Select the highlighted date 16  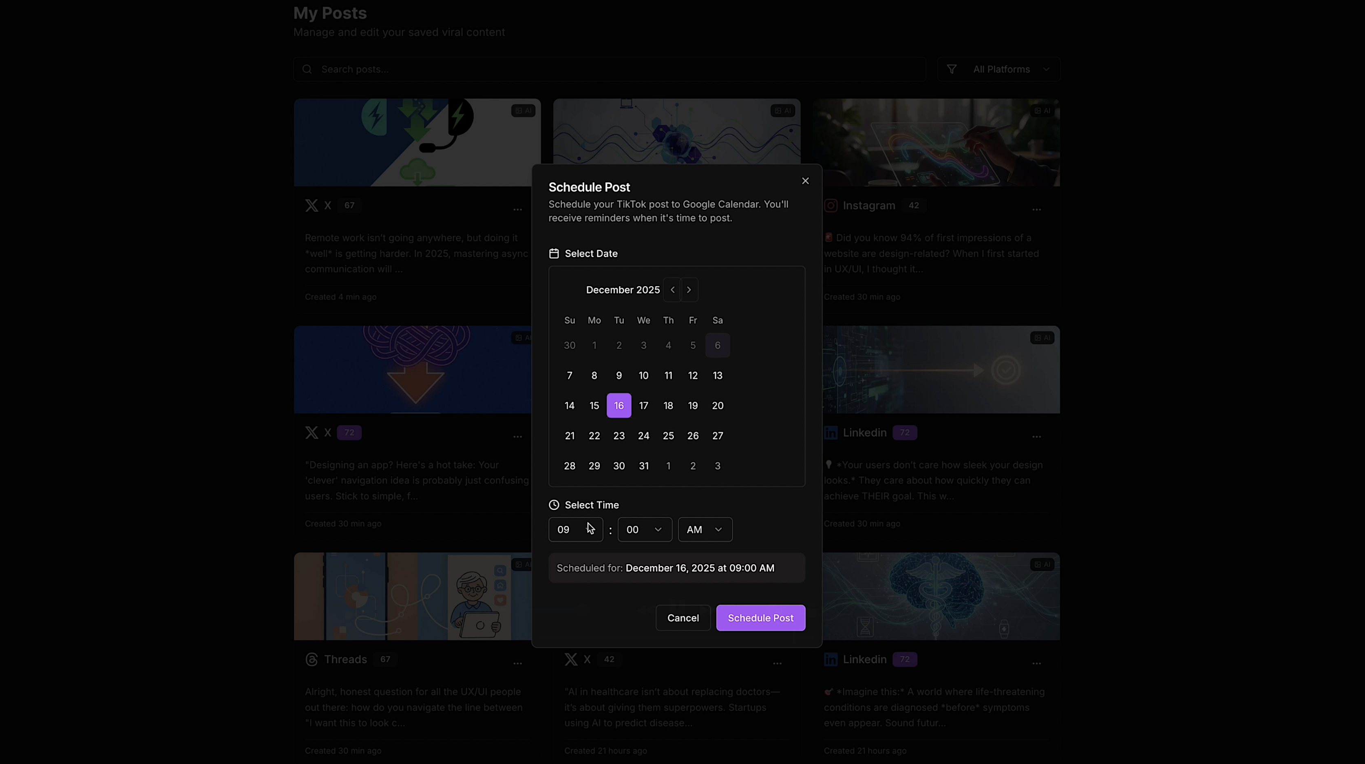(618, 405)
